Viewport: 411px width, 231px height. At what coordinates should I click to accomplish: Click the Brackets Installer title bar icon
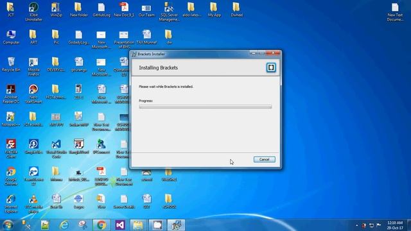(x=134, y=54)
